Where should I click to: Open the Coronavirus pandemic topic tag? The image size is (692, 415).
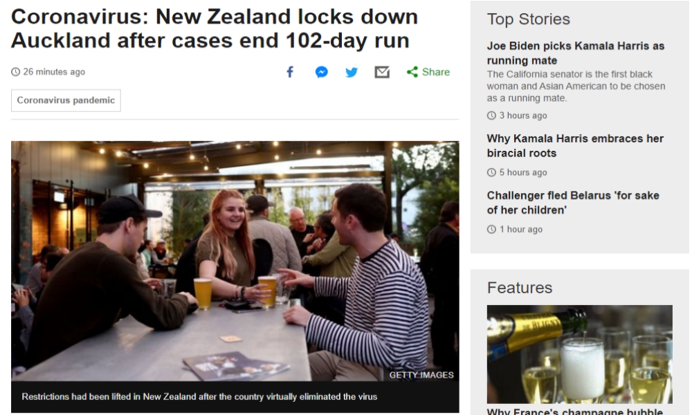point(66,100)
